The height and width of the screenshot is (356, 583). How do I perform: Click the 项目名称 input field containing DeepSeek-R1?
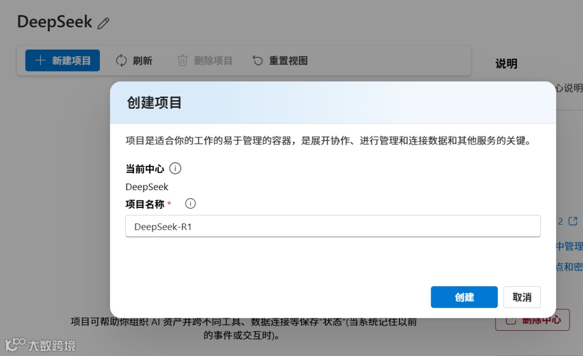pos(333,226)
